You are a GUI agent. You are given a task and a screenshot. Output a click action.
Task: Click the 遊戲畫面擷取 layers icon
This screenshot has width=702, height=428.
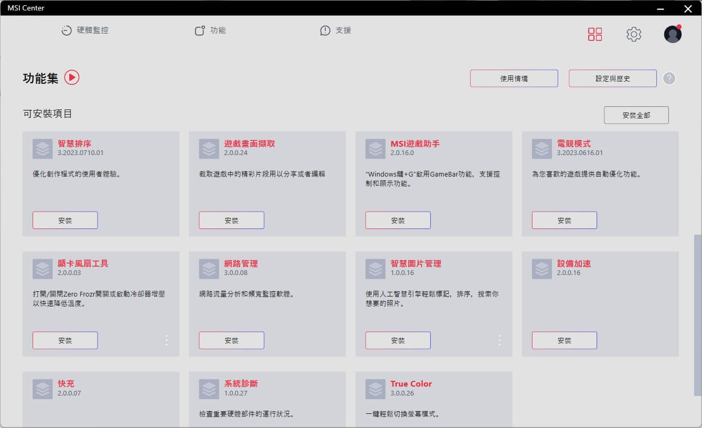[209, 149]
